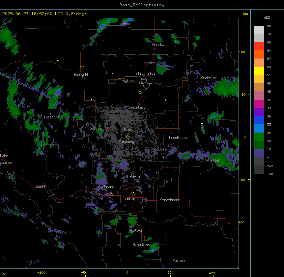Click the Limestone label
Screen dimensions: 284x277
click(x=50, y=117)
